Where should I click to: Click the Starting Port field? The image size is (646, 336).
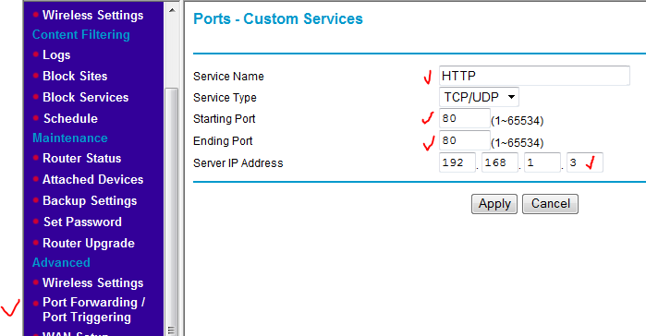[464, 118]
